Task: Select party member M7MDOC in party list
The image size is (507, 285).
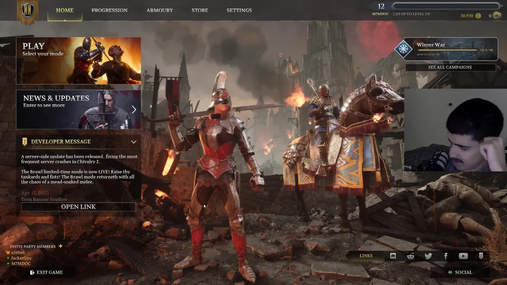Action: coord(21,264)
